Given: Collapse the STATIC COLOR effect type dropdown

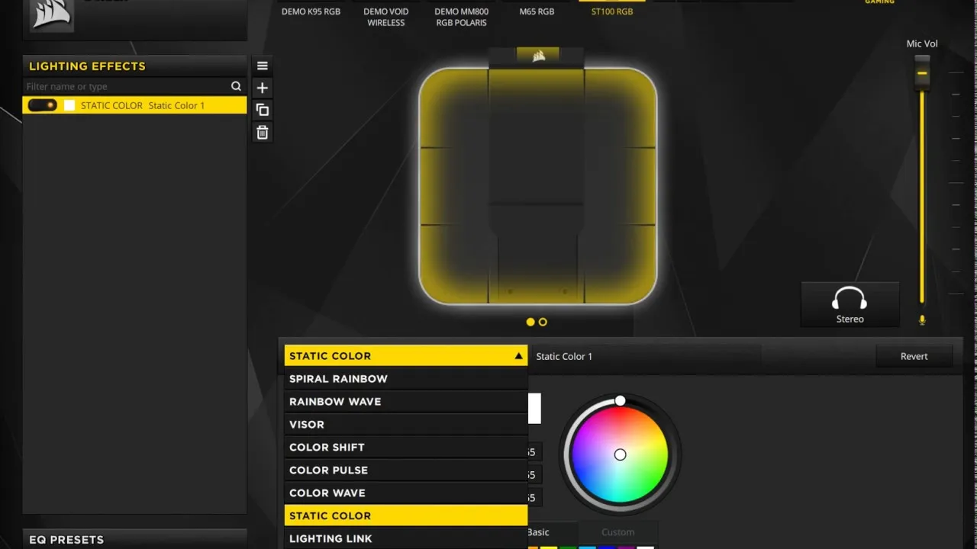Looking at the screenshot, I should pyautogui.click(x=405, y=355).
